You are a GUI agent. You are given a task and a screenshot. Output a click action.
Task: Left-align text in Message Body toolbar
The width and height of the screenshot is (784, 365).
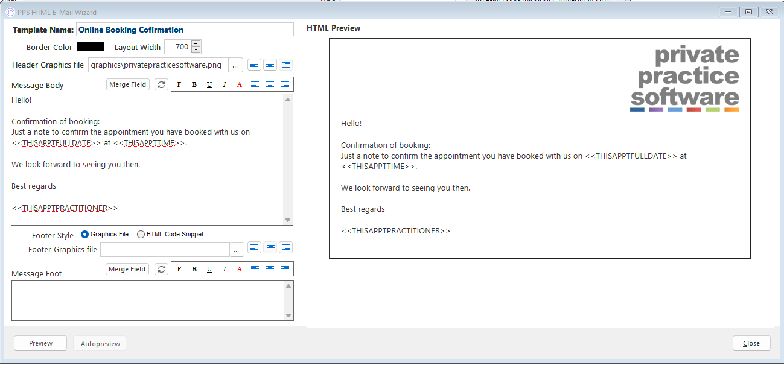point(255,84)
